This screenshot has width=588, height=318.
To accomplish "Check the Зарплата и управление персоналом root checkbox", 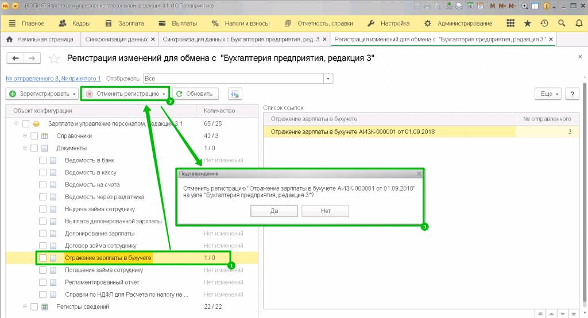I will (x=25, y=123).
